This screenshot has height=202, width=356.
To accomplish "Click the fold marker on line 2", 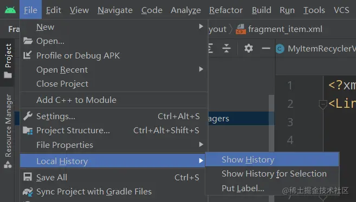I will tap(322, 105).
